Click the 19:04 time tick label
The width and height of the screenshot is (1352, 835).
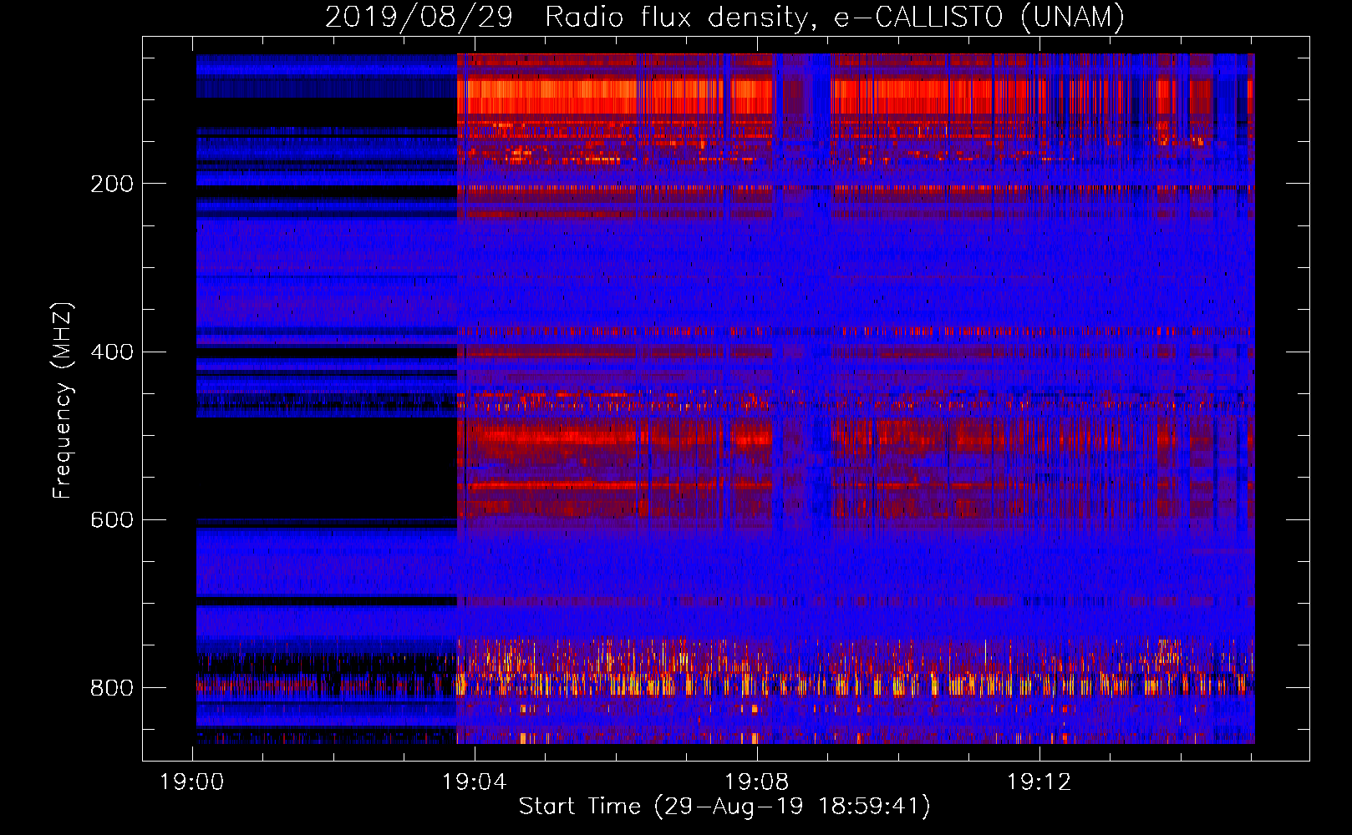pos(475,782)
